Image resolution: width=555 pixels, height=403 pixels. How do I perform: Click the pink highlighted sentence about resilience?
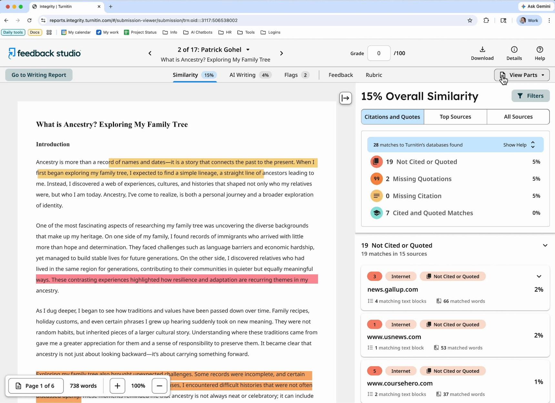177,280
